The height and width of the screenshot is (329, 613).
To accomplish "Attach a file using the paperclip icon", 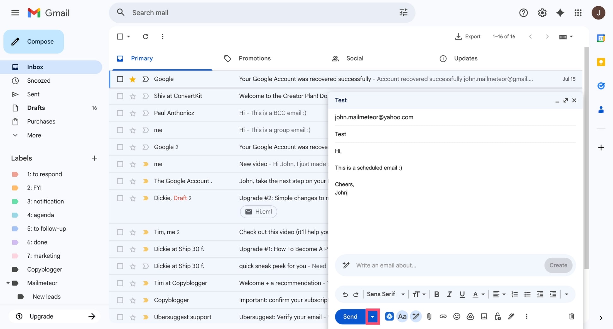I will [x=429, y=316].
